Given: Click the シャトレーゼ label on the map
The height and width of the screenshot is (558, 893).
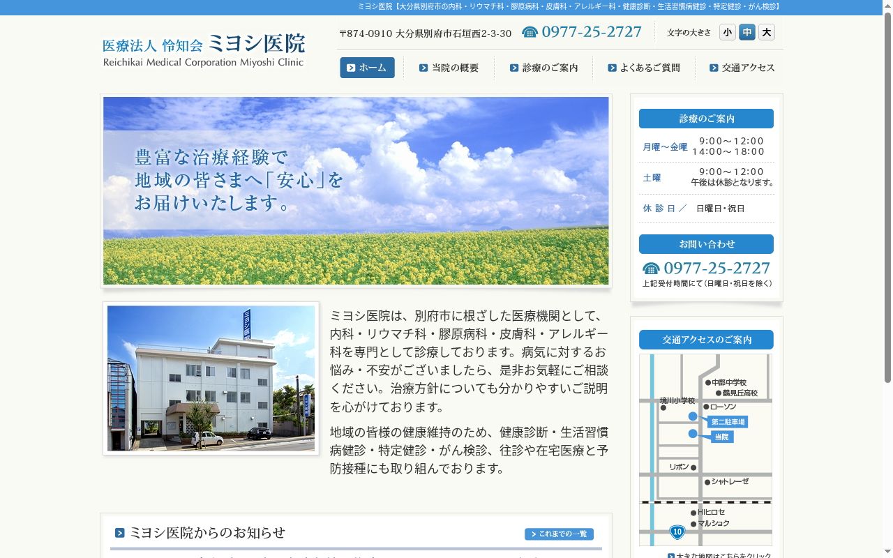Looking at the screenshot, I should tap(730, 482).
